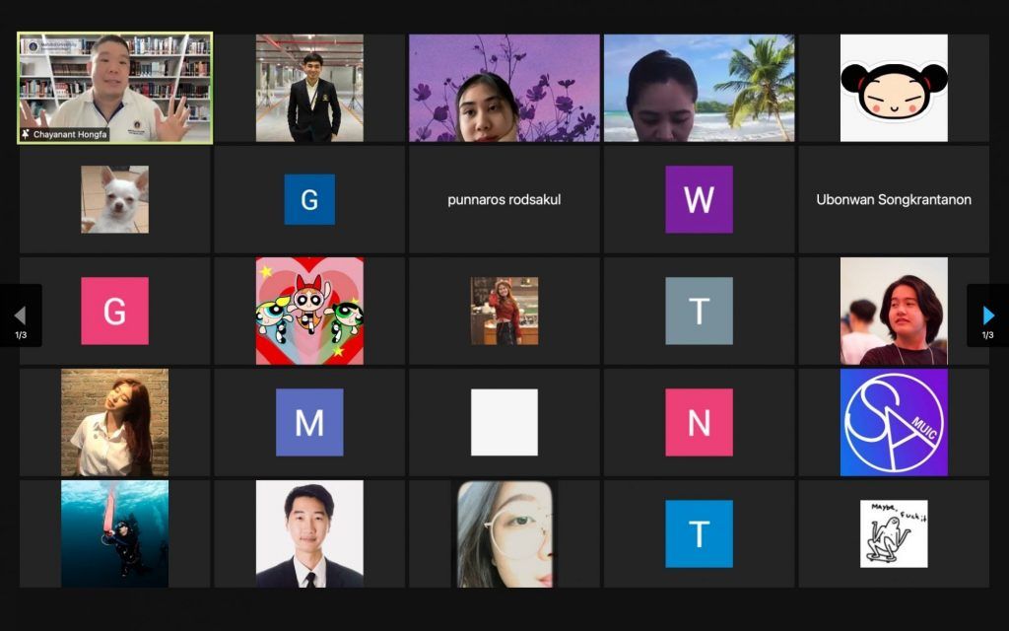1009x631 pixels.
Task: Select the pink G participant avatar
Action: [x=114, y=311]
